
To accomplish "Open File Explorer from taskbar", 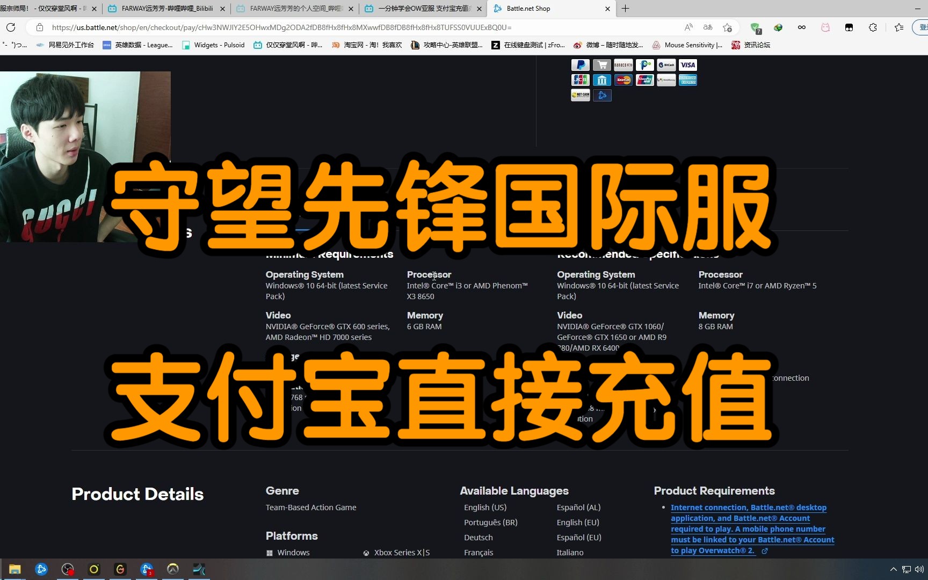I will tap(15, 569).
